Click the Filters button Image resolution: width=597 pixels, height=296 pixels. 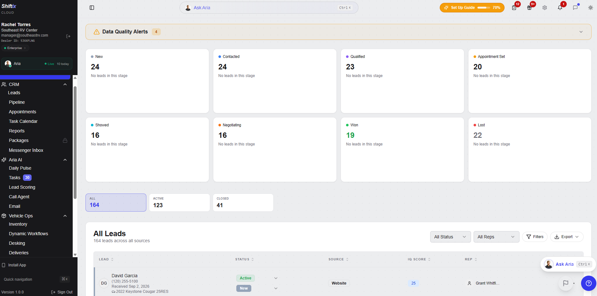click(535, 237)
